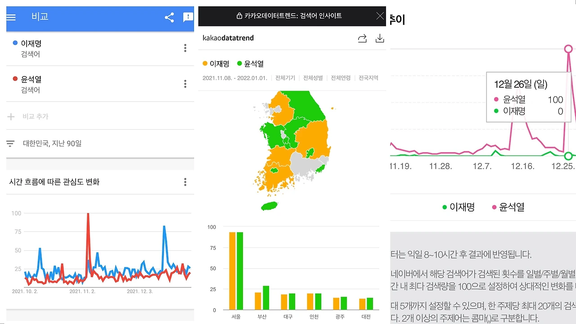This screenshot has width=576, height=324.
Task: Select the 12월 26일 peak marker on Naver chart
Action: click(568, 48)
